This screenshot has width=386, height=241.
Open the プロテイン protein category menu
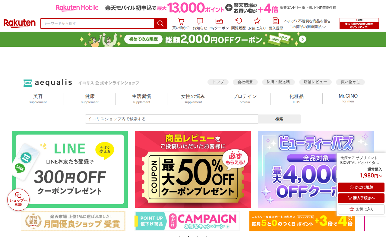pyautogui.click(x=245, y=99)
